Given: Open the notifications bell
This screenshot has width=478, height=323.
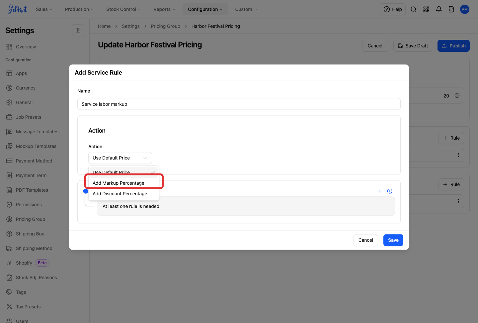Looking at the screenshot, I should 439,9.
